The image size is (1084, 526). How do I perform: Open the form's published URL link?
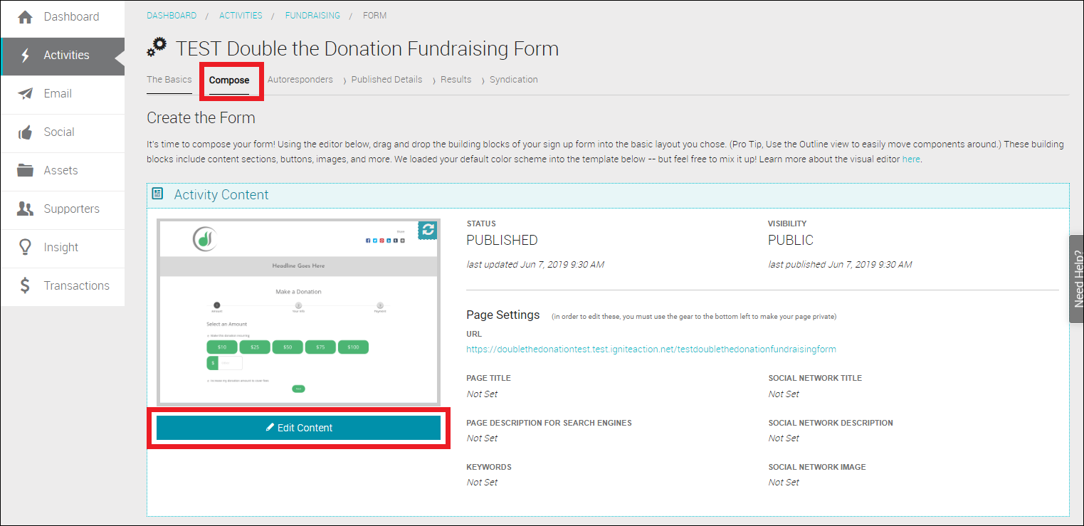(x=651, y=349)
